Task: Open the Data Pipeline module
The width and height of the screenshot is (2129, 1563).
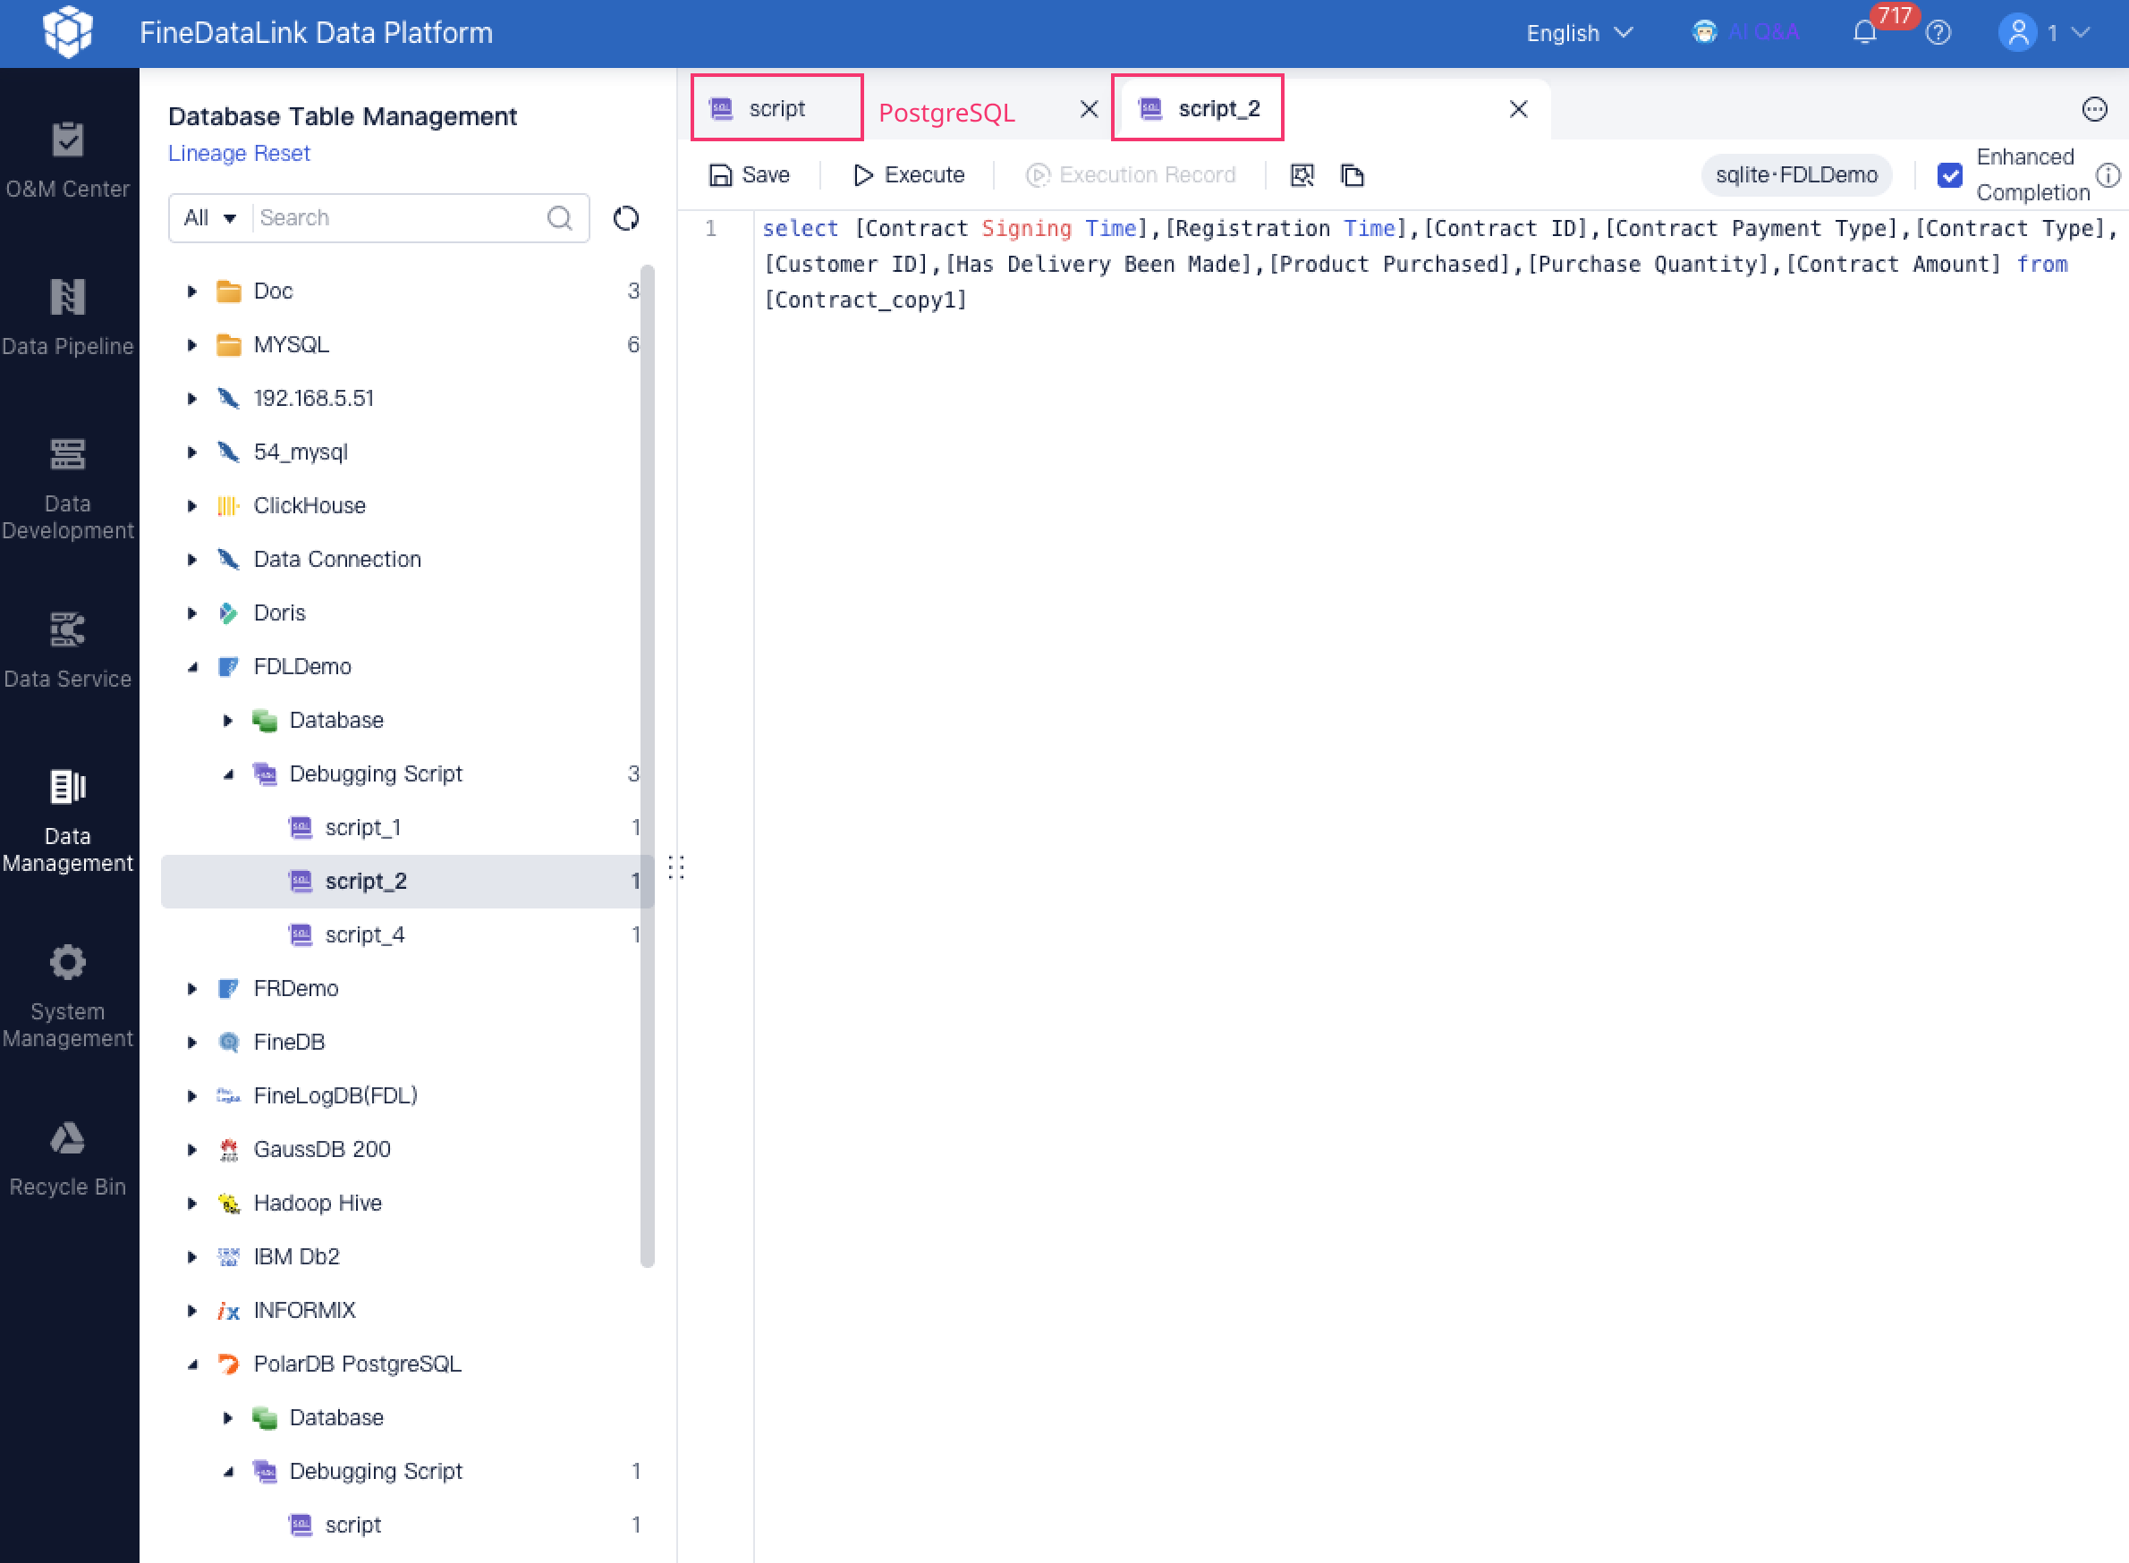Action: pos(67,317)
